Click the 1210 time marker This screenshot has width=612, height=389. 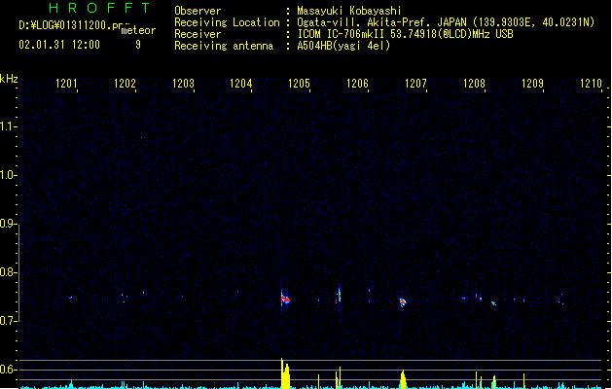click(x=591, y=84)
